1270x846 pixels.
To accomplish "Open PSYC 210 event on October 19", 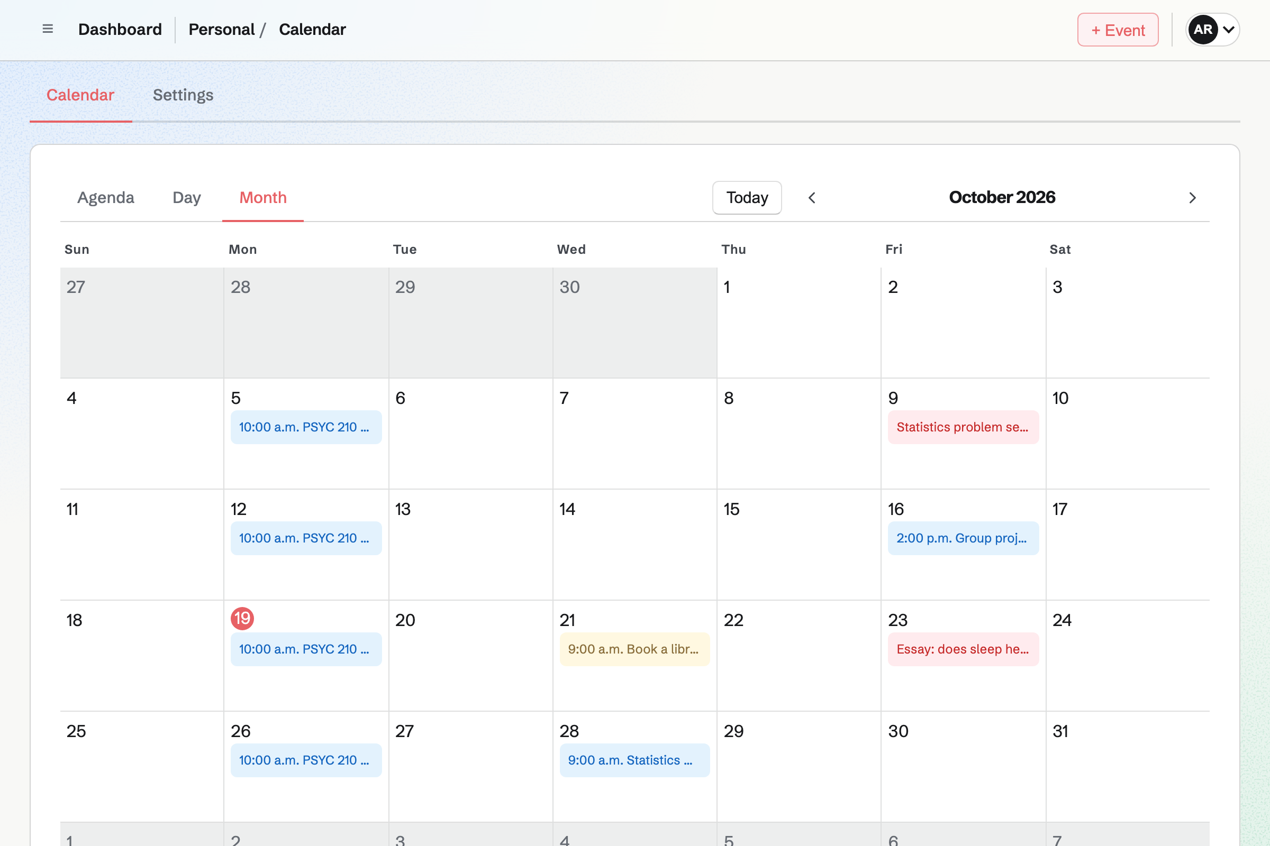I will coord(306,649).
